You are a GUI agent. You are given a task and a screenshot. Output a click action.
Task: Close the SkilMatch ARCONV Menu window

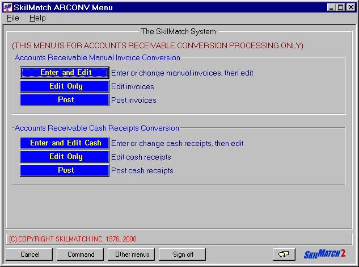click(x=350, y=7)
